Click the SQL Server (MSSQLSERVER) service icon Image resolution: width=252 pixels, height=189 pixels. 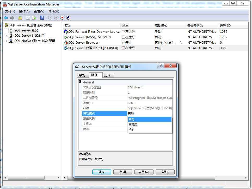[66, 37]
